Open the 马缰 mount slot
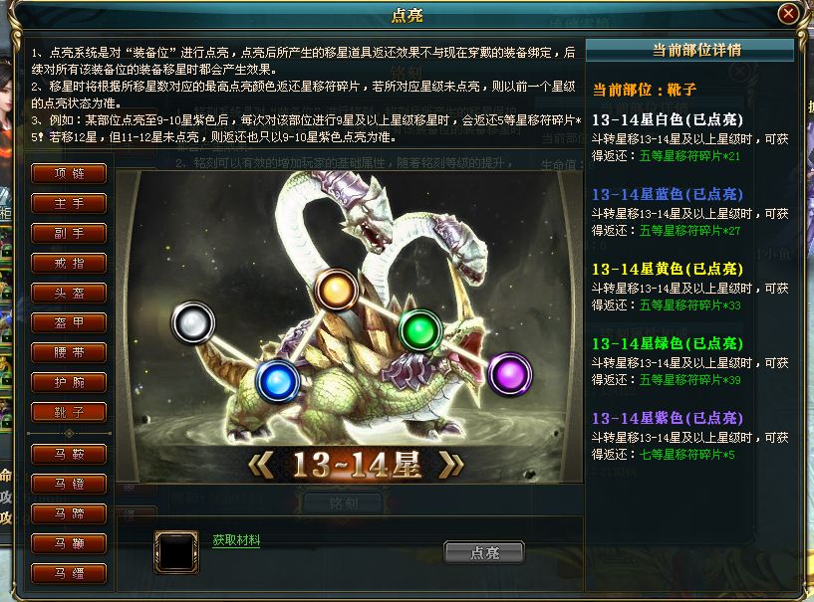Viewport: 814px width, 602px height. (x=69, y=573)
